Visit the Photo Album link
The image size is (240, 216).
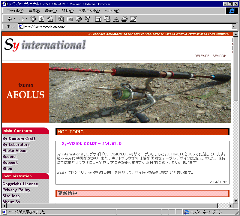pyautogui.click(x=15, y=151)
